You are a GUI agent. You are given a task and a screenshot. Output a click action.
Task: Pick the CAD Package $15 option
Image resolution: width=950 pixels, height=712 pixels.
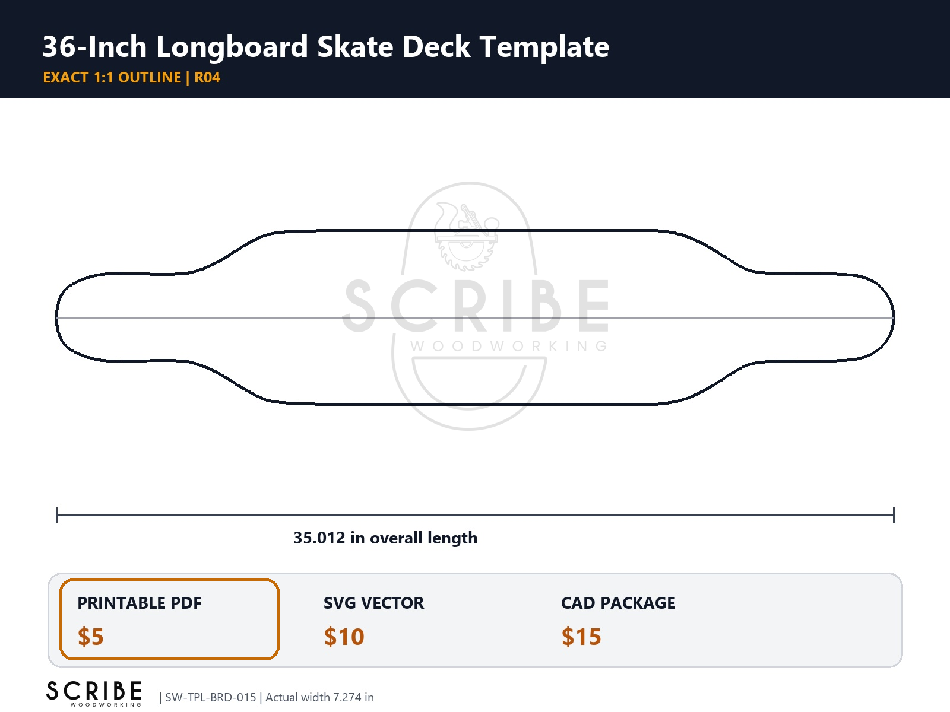pos(619,619)
